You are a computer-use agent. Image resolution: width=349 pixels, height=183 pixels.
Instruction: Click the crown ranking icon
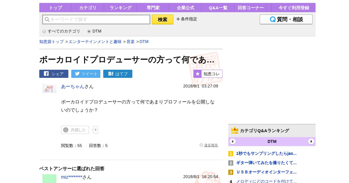point(235,130)
